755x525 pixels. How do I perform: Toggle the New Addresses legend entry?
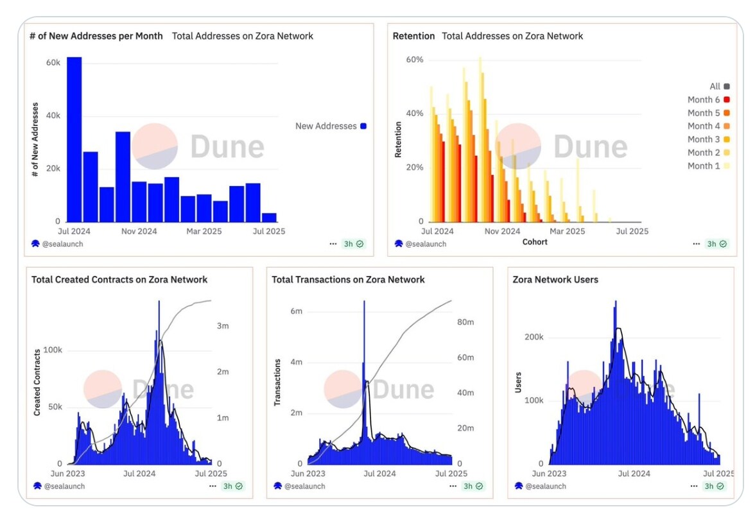(330, 126)
